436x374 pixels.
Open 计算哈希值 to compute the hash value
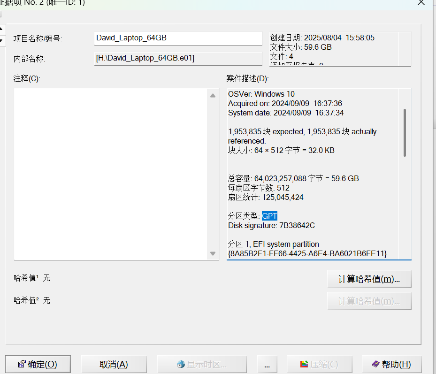tap(369, 279)
